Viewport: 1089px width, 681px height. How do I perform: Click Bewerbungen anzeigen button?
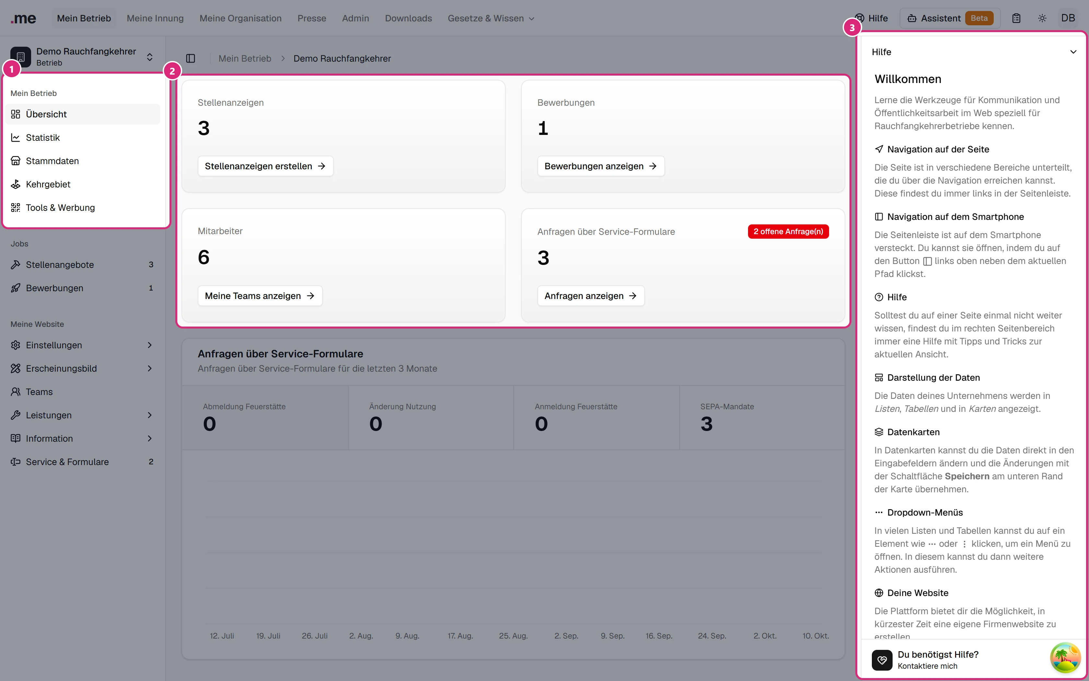point(601,166)
